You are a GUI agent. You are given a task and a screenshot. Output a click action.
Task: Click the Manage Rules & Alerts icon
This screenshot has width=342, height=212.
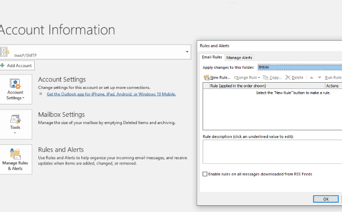click(16, 154)
